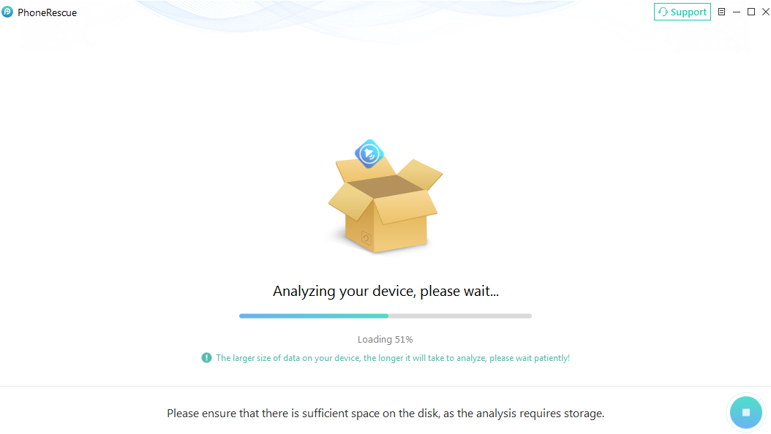Maximize the PhoneRescue window
Viewport: 771px width, 434px height.
751,12
